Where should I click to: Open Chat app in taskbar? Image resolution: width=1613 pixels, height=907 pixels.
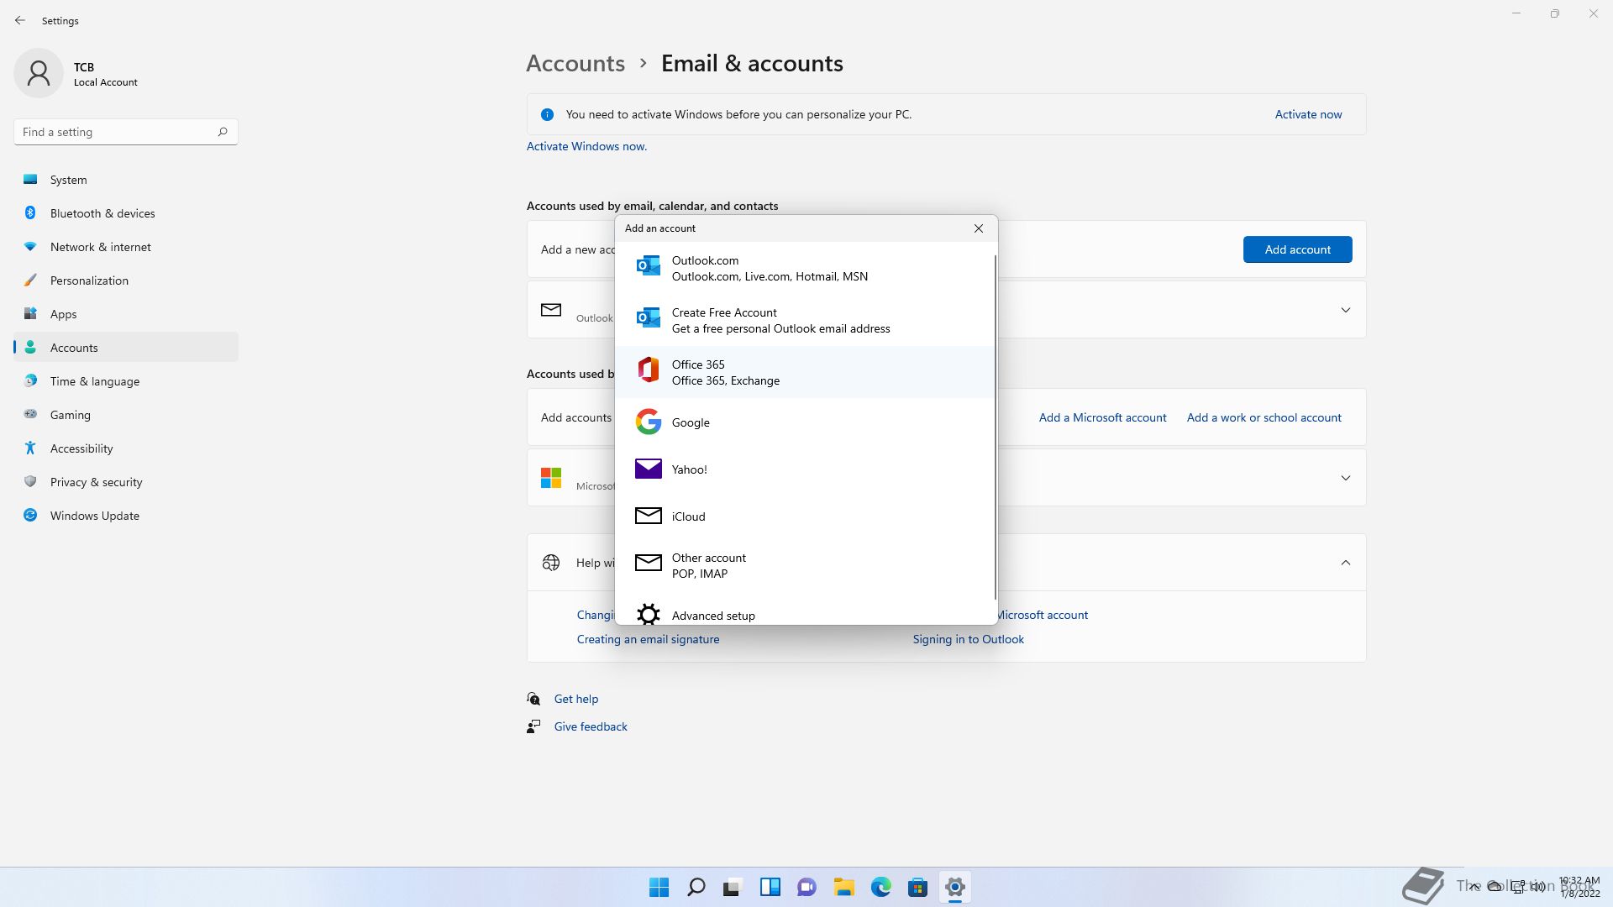click(807, 887)
